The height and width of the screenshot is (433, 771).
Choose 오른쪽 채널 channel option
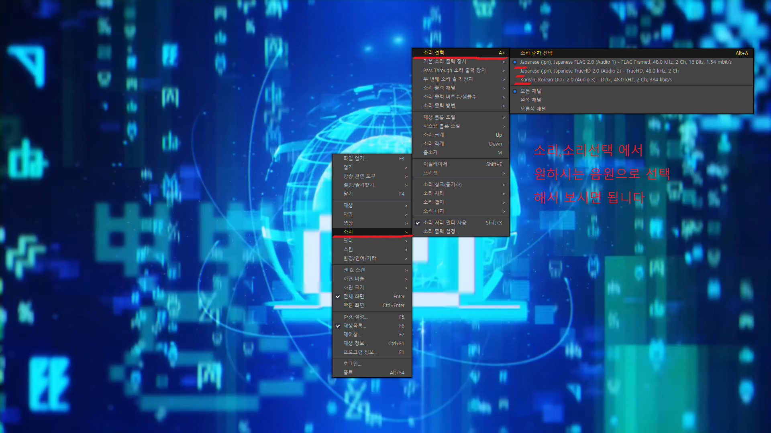pos(533,109)
